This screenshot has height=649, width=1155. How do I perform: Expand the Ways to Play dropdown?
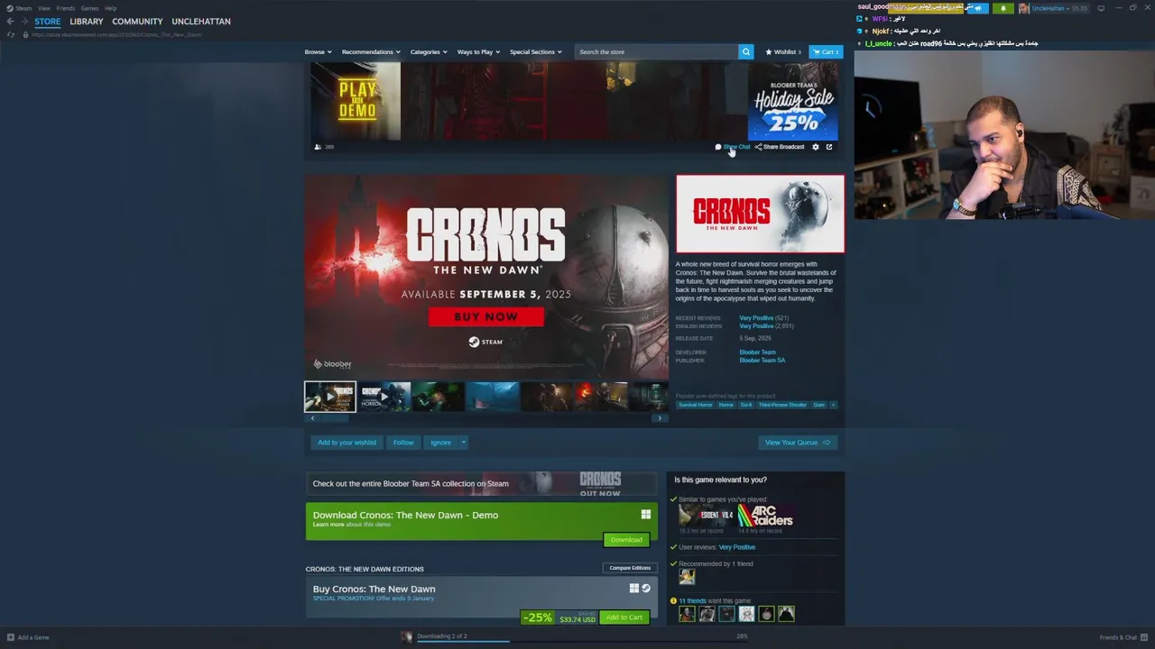(x=478, y=51)
